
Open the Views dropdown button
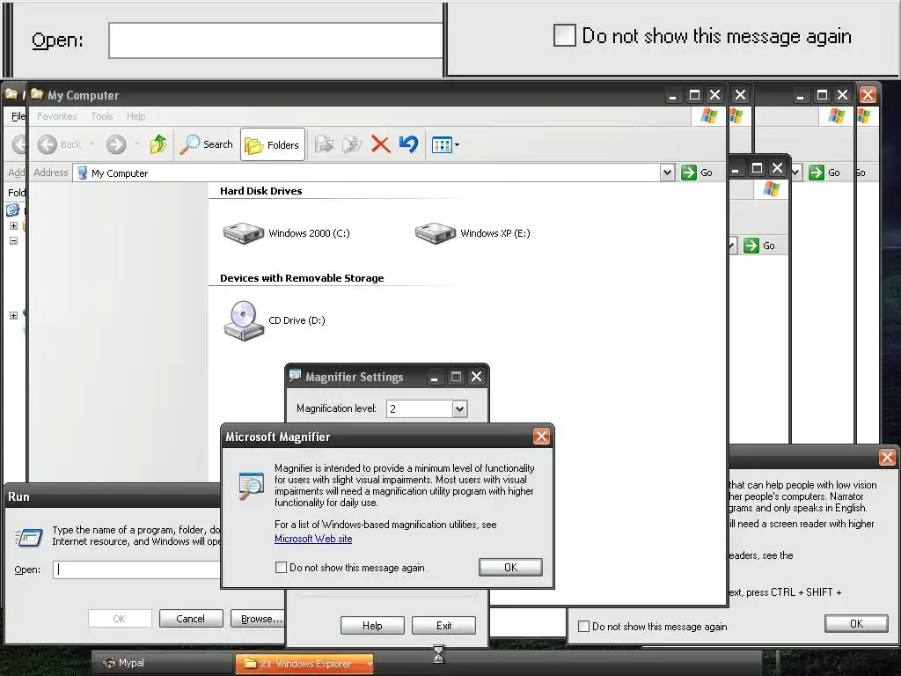coord(445,145)
